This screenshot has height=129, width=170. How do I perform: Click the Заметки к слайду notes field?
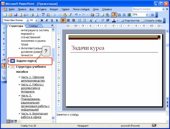(x=111, y=117)
